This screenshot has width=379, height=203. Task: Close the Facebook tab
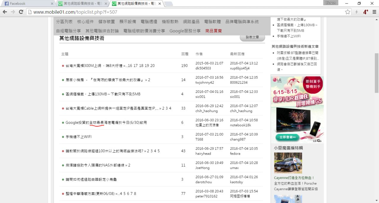[52, 4]
